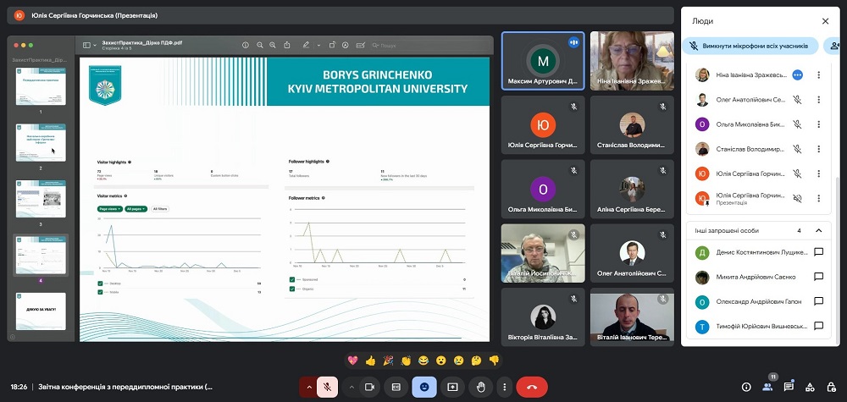Click the red leave call button
This screenshot has width=847, height=402.
pyautogui.click(x=531, y=387)
